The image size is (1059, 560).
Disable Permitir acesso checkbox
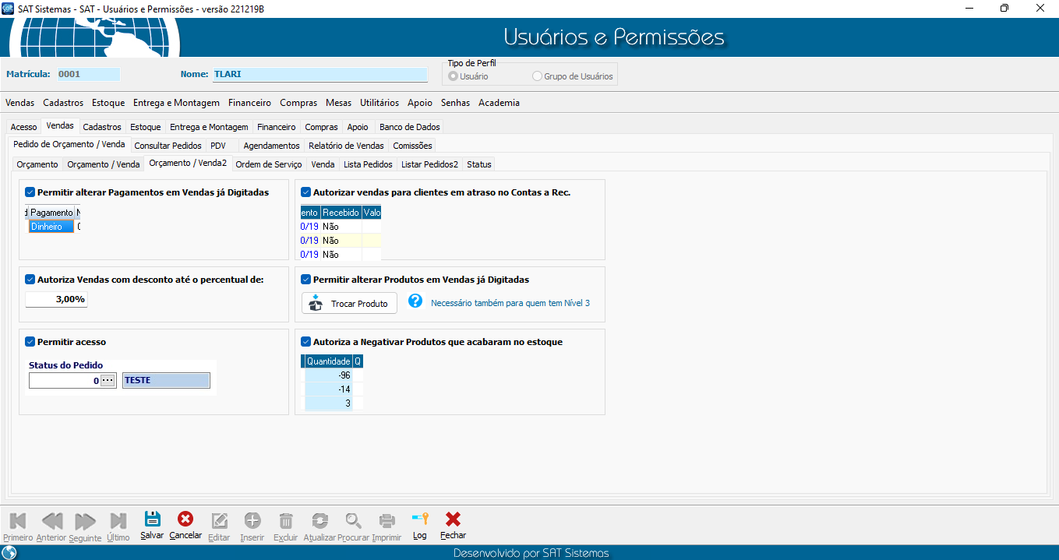(30, 341)
